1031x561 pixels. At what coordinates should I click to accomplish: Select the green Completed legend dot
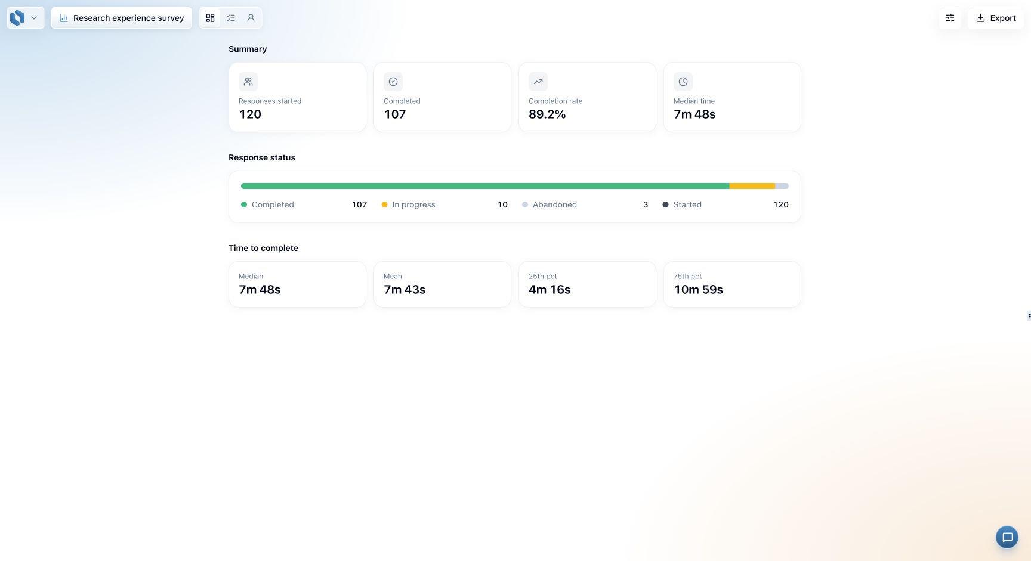(x=244, y=204)
